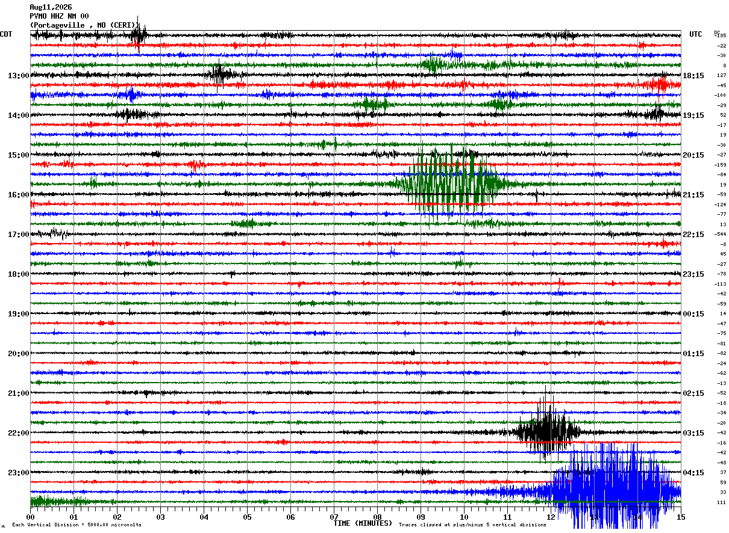Click the minute 12 tick label
The width and height of the screenshot is (729, 533).
pyautogui.click(x=550, y=517)
